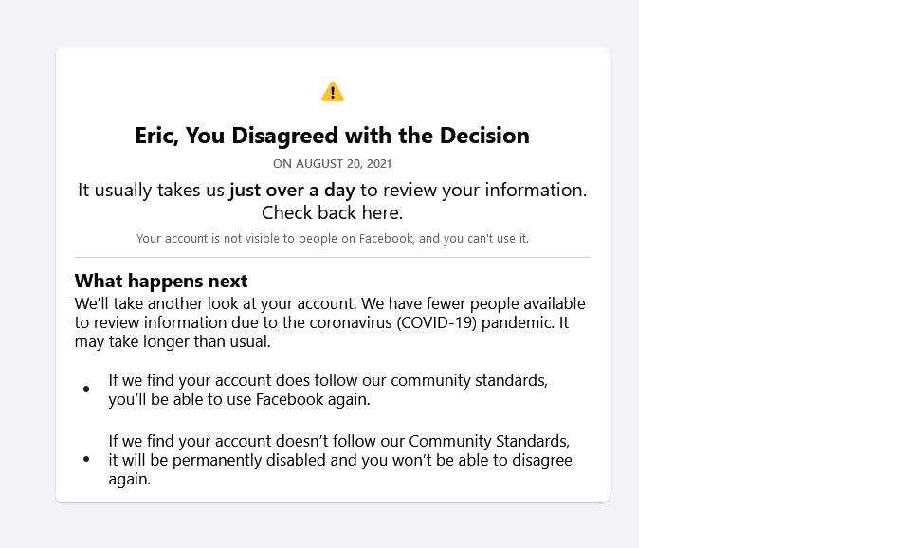The image size is (910, 548).
Task: Click the "does follow our community standards" line
Action: 328,380
